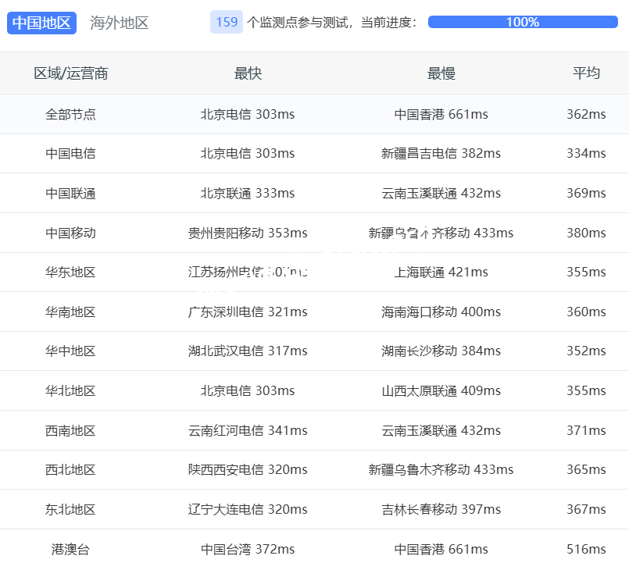Choose the 中国联通 row label
This screenshot has height=570, width=629.
pyautogui.click(x=70, y=193)
